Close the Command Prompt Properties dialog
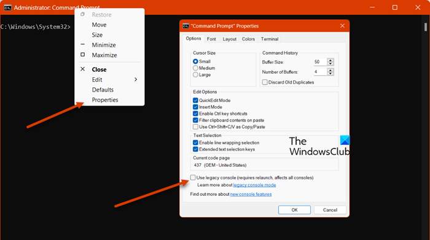 tap(342, 26)
